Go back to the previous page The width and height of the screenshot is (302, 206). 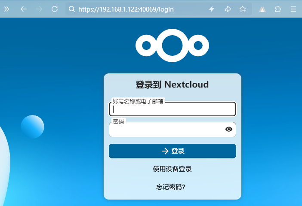click(24, 9)
